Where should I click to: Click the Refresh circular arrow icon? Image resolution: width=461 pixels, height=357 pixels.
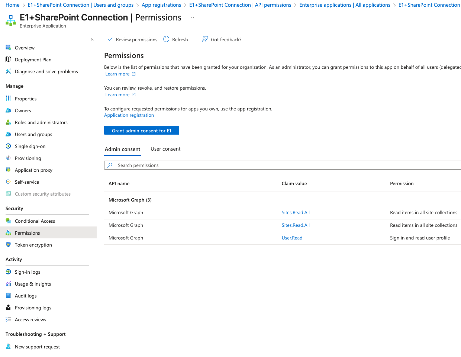(x=166, y=39)
